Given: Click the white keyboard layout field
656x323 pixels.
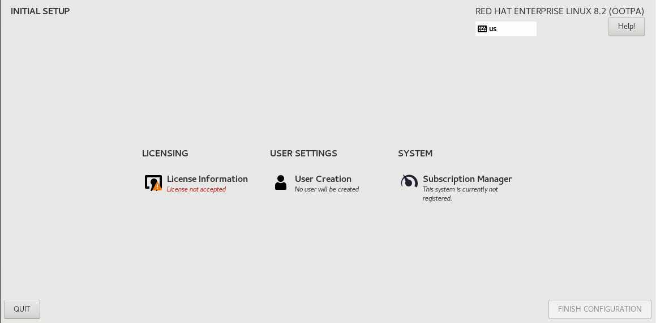Looking at the screenshot, I should 506,29.
